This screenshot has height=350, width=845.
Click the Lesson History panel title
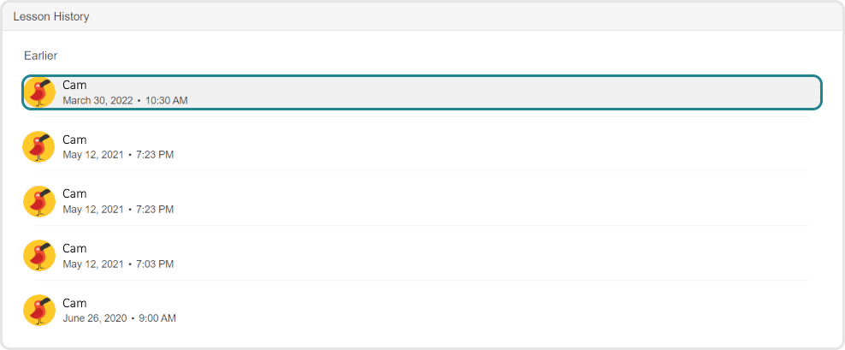[x=51, y=16]
